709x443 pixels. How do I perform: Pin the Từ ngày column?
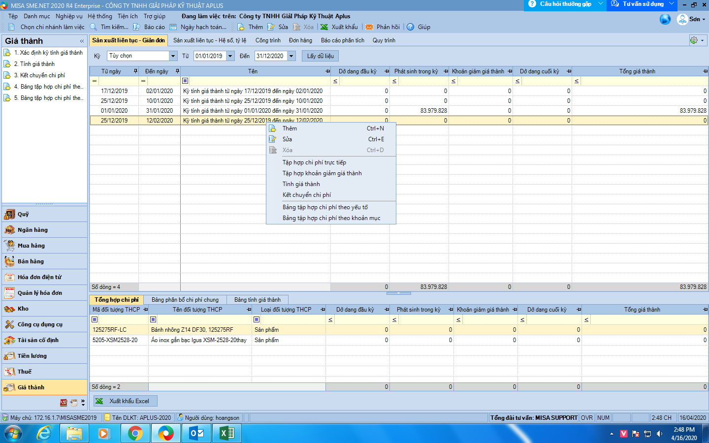[x=135, y=71]
